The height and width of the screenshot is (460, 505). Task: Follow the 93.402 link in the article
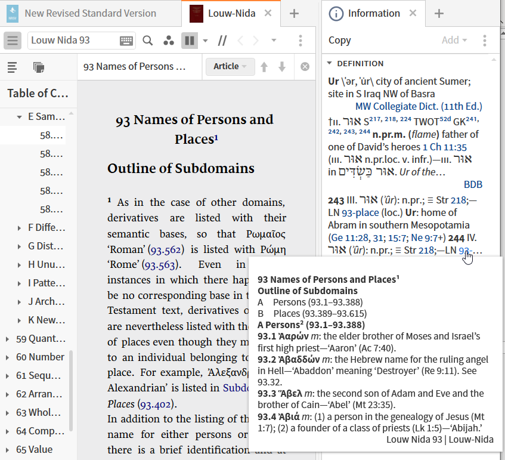coord(155,405)
